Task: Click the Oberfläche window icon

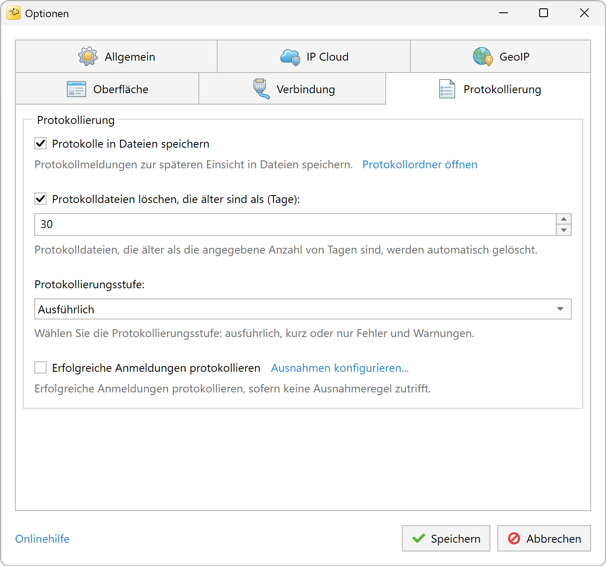Action: 77,89
